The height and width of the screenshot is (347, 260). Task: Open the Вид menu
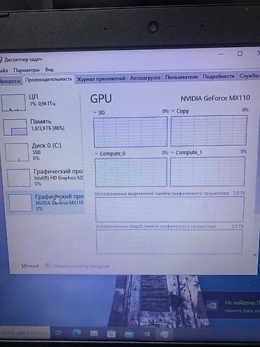point(49,70)
